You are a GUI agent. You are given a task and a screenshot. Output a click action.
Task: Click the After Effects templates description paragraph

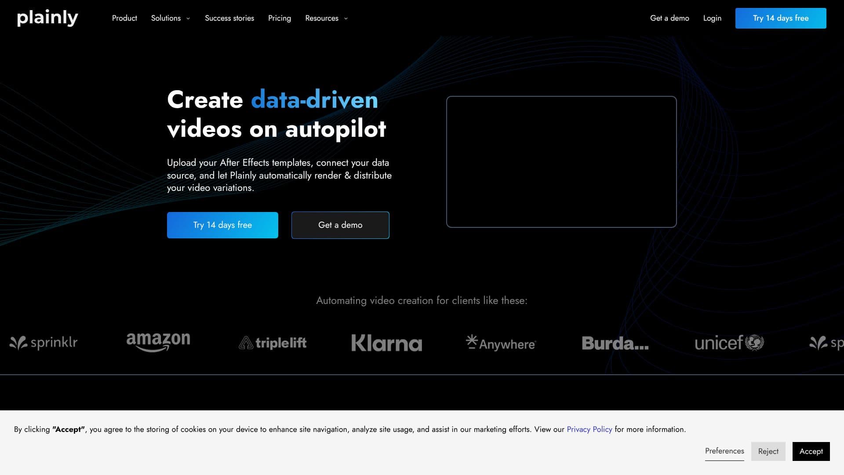[x=279, y=175]
